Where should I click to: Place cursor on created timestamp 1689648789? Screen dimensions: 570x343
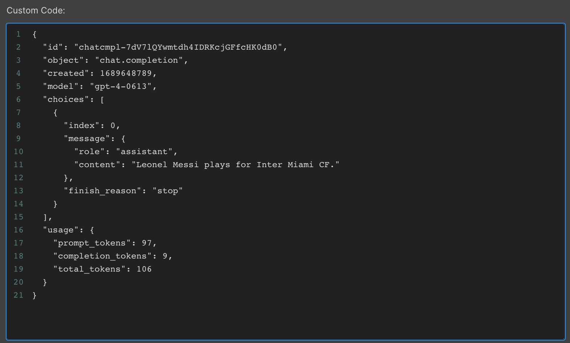pos(126,73)
